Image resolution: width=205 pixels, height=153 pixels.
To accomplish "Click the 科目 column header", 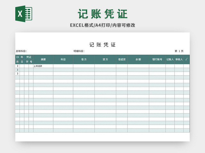I will (x=63, y=60).
